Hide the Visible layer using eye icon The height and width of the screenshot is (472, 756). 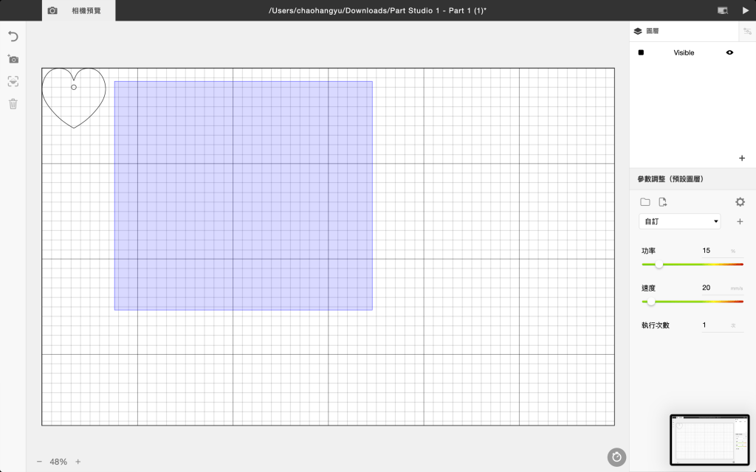729,52
